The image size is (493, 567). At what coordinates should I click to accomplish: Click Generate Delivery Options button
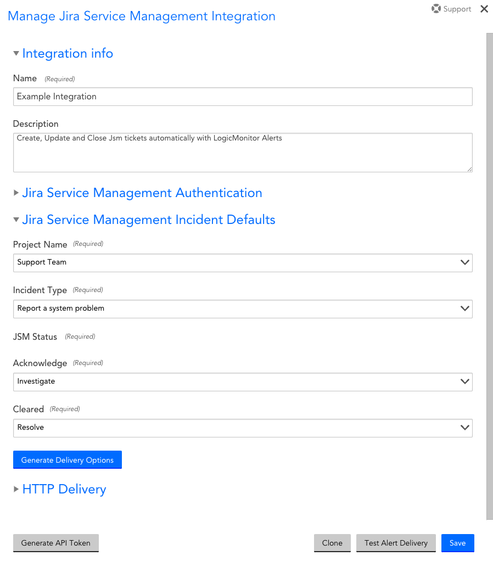(68, 460)
